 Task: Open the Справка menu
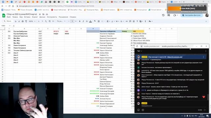73,17
